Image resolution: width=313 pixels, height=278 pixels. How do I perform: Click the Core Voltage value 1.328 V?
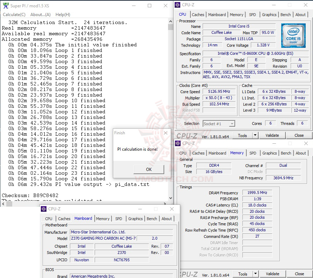coord(263,45)
